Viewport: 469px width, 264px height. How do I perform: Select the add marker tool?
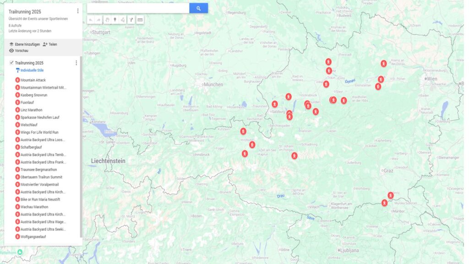point(115,20)
